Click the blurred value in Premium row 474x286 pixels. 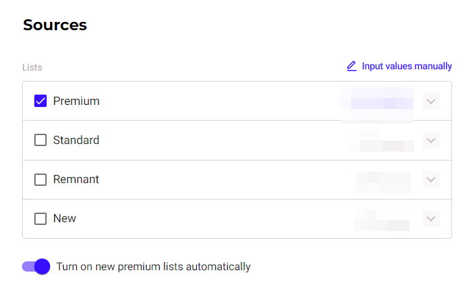(377, 105)
